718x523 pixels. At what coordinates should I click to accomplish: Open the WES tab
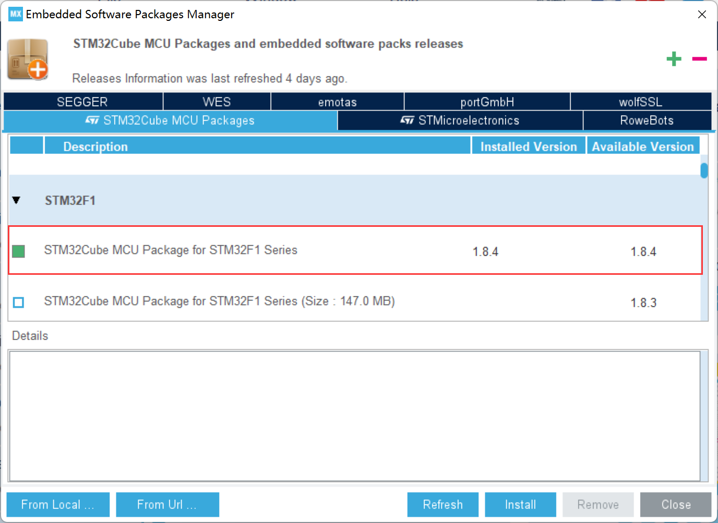(217, 102)
